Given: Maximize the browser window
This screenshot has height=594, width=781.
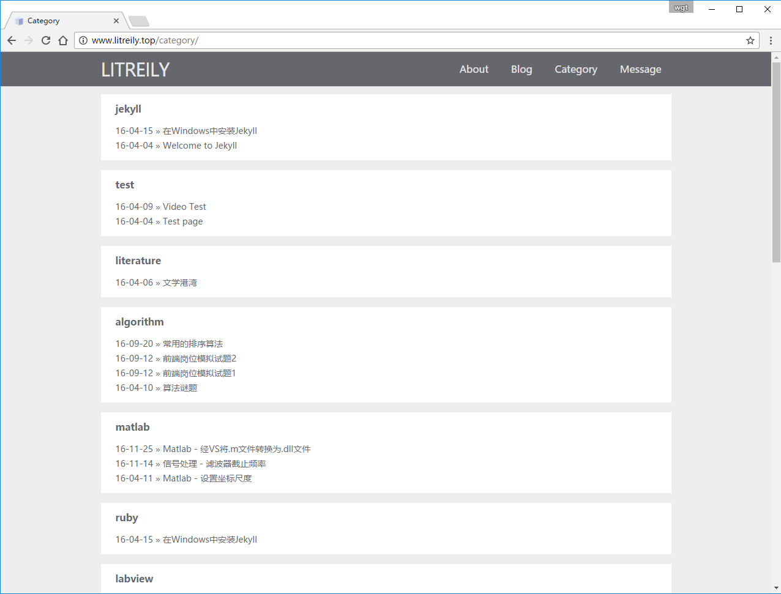Looking at the screenshot, I should coord(739,9).
